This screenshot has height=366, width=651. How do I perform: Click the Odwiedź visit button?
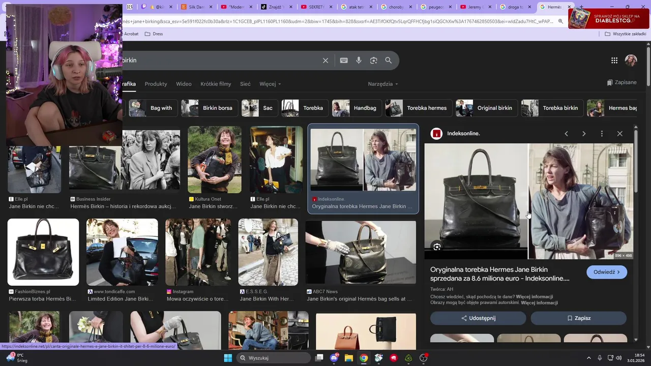607,272
